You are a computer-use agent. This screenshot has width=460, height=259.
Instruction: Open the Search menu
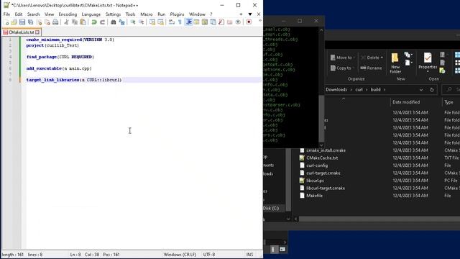34,14
